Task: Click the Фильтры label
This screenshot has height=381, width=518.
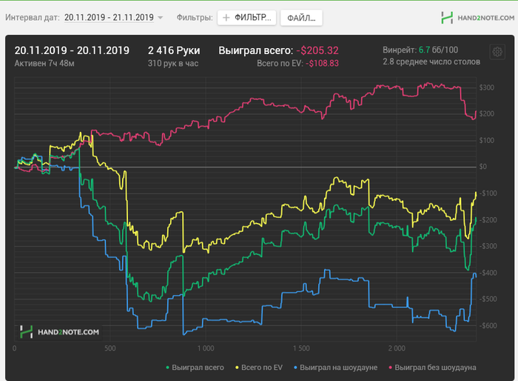Action: 195,18
